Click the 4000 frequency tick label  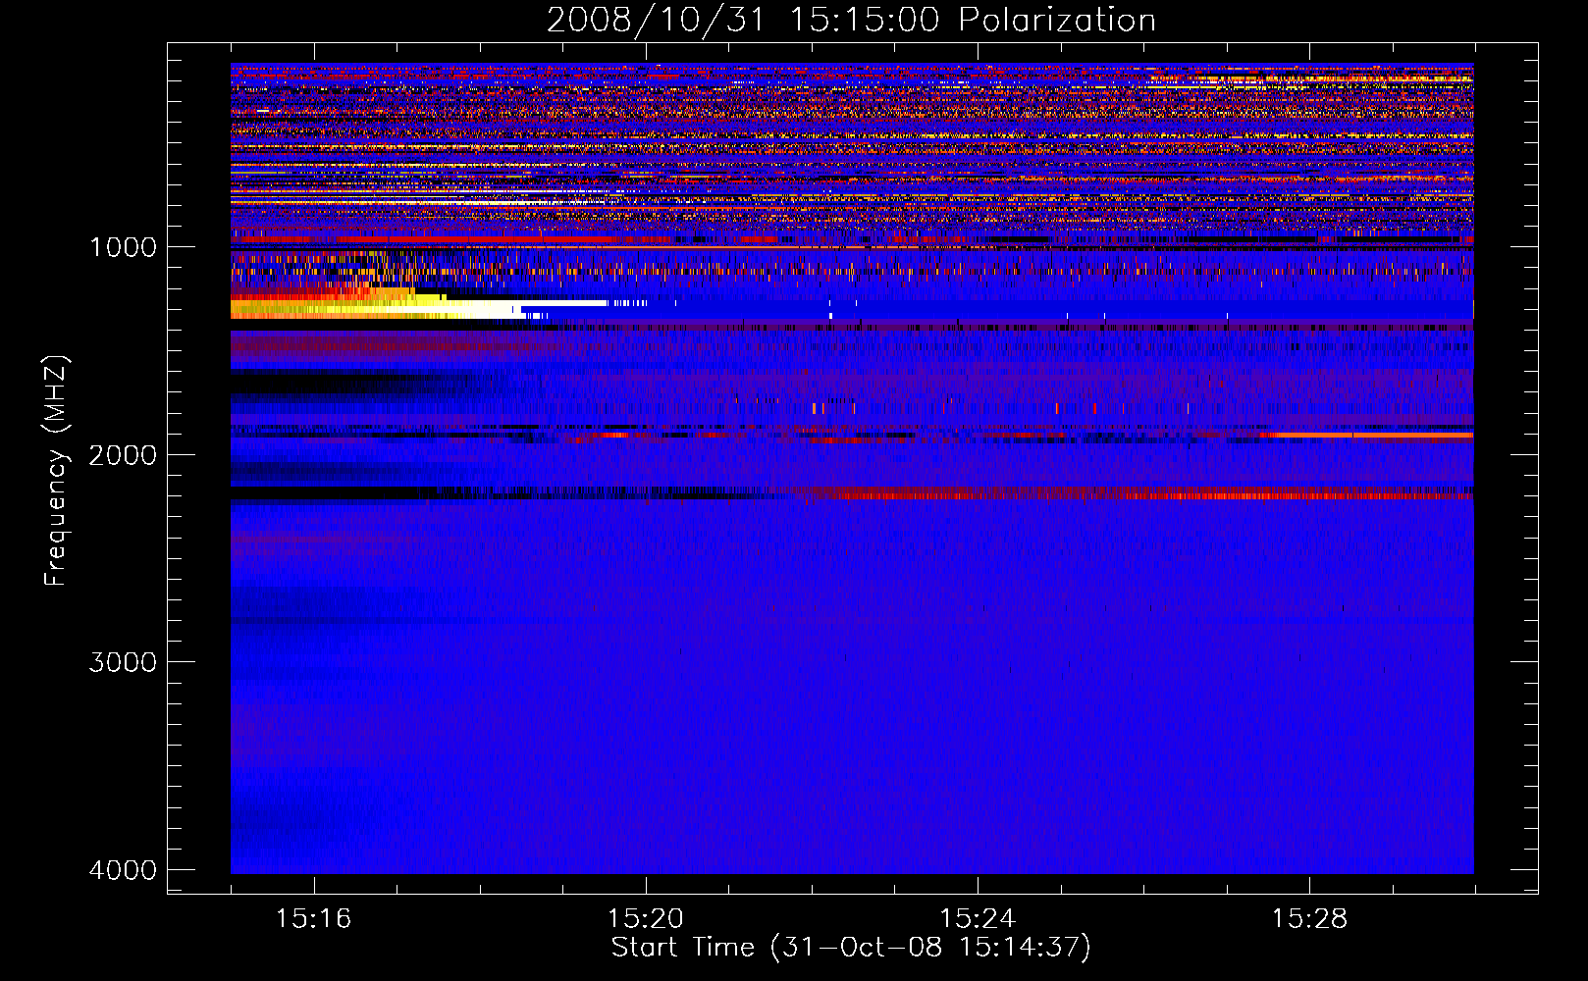[x=123, y=870]
